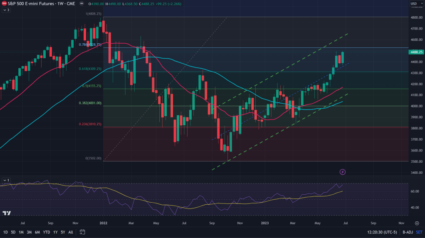Click the purple lightning bolt event marker
425x238 pixels.
point(343,171)
